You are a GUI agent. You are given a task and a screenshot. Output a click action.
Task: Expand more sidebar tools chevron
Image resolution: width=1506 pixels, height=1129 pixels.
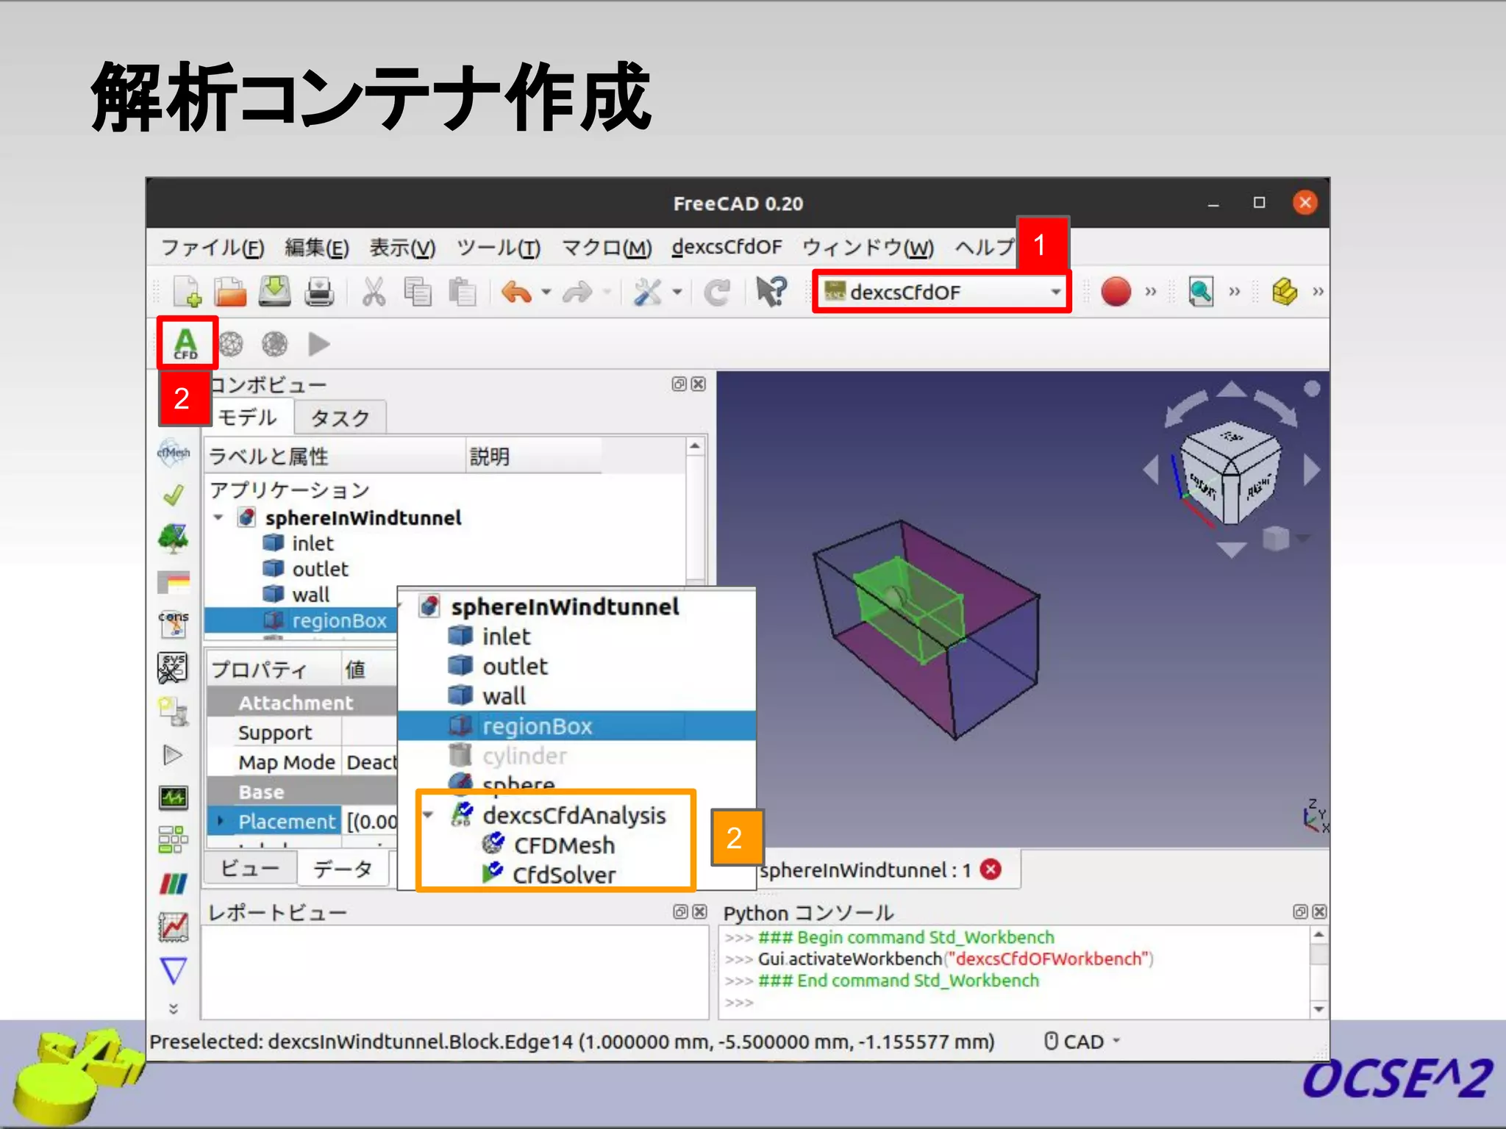[x=174, y=1008]
